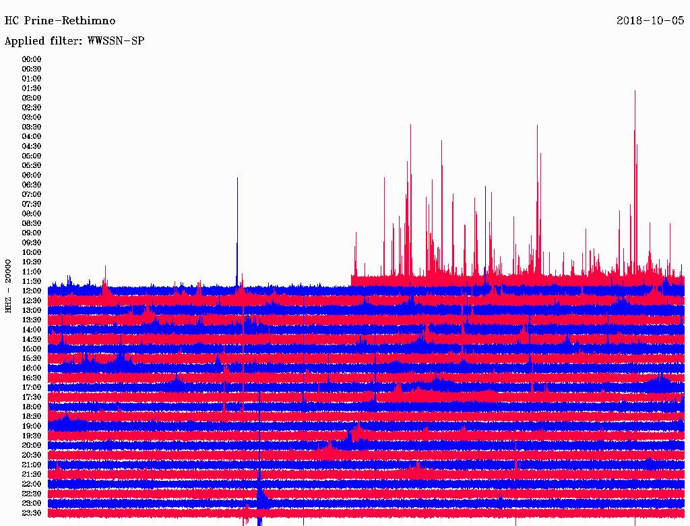Click the Applied filter WWSSN-SP text
690x526 pixels.
pyautogui.click(x=74, y=41)
